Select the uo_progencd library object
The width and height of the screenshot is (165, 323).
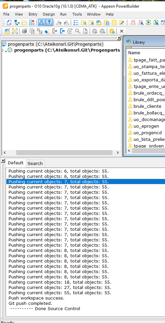pos(147,133)
